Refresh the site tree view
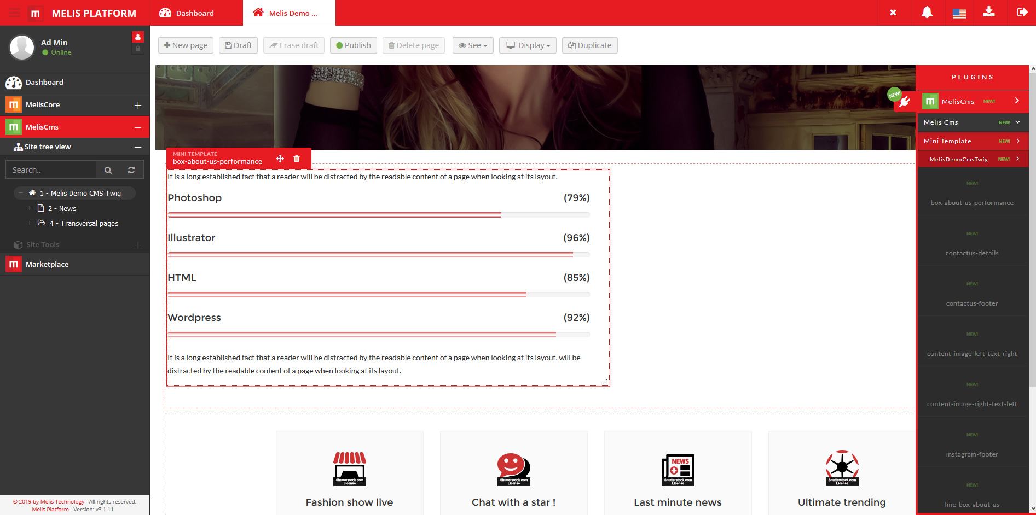The image size is (1036, 515). [x=131, y=170]
